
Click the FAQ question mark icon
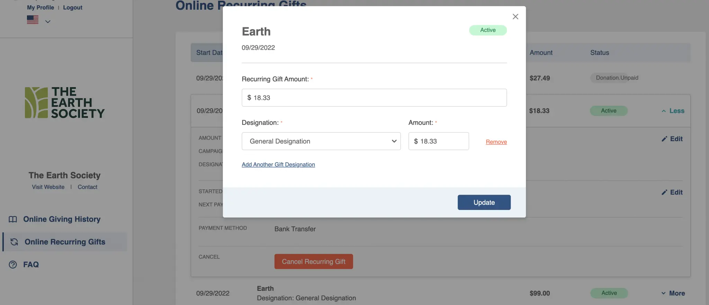tap(13, 265)
